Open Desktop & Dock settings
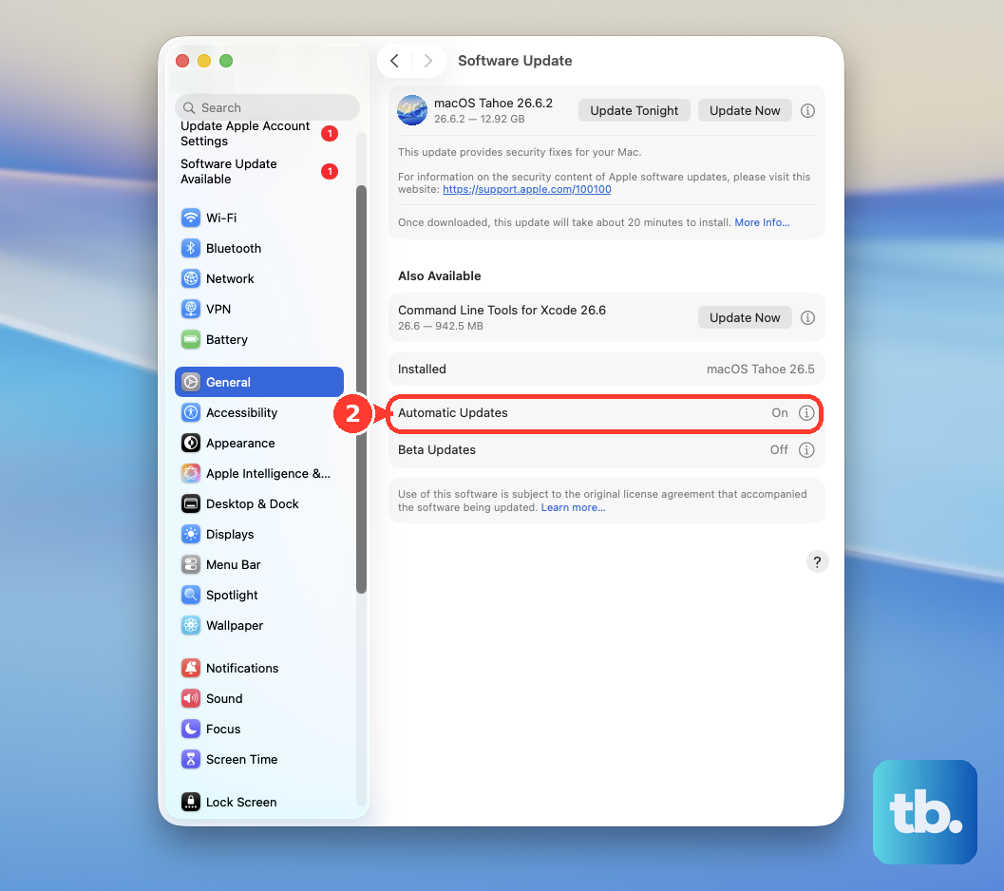Image resolution: width=1004 pixels, height=891 pixels. coord(258,503)
